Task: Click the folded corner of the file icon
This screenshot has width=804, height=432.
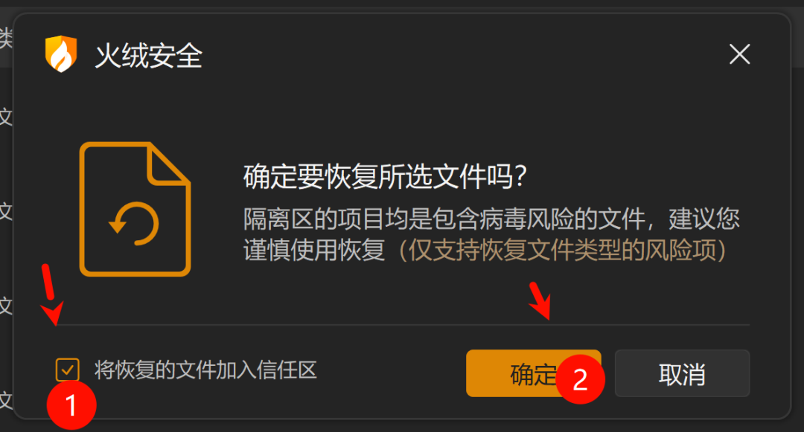Action: point(169,164)
